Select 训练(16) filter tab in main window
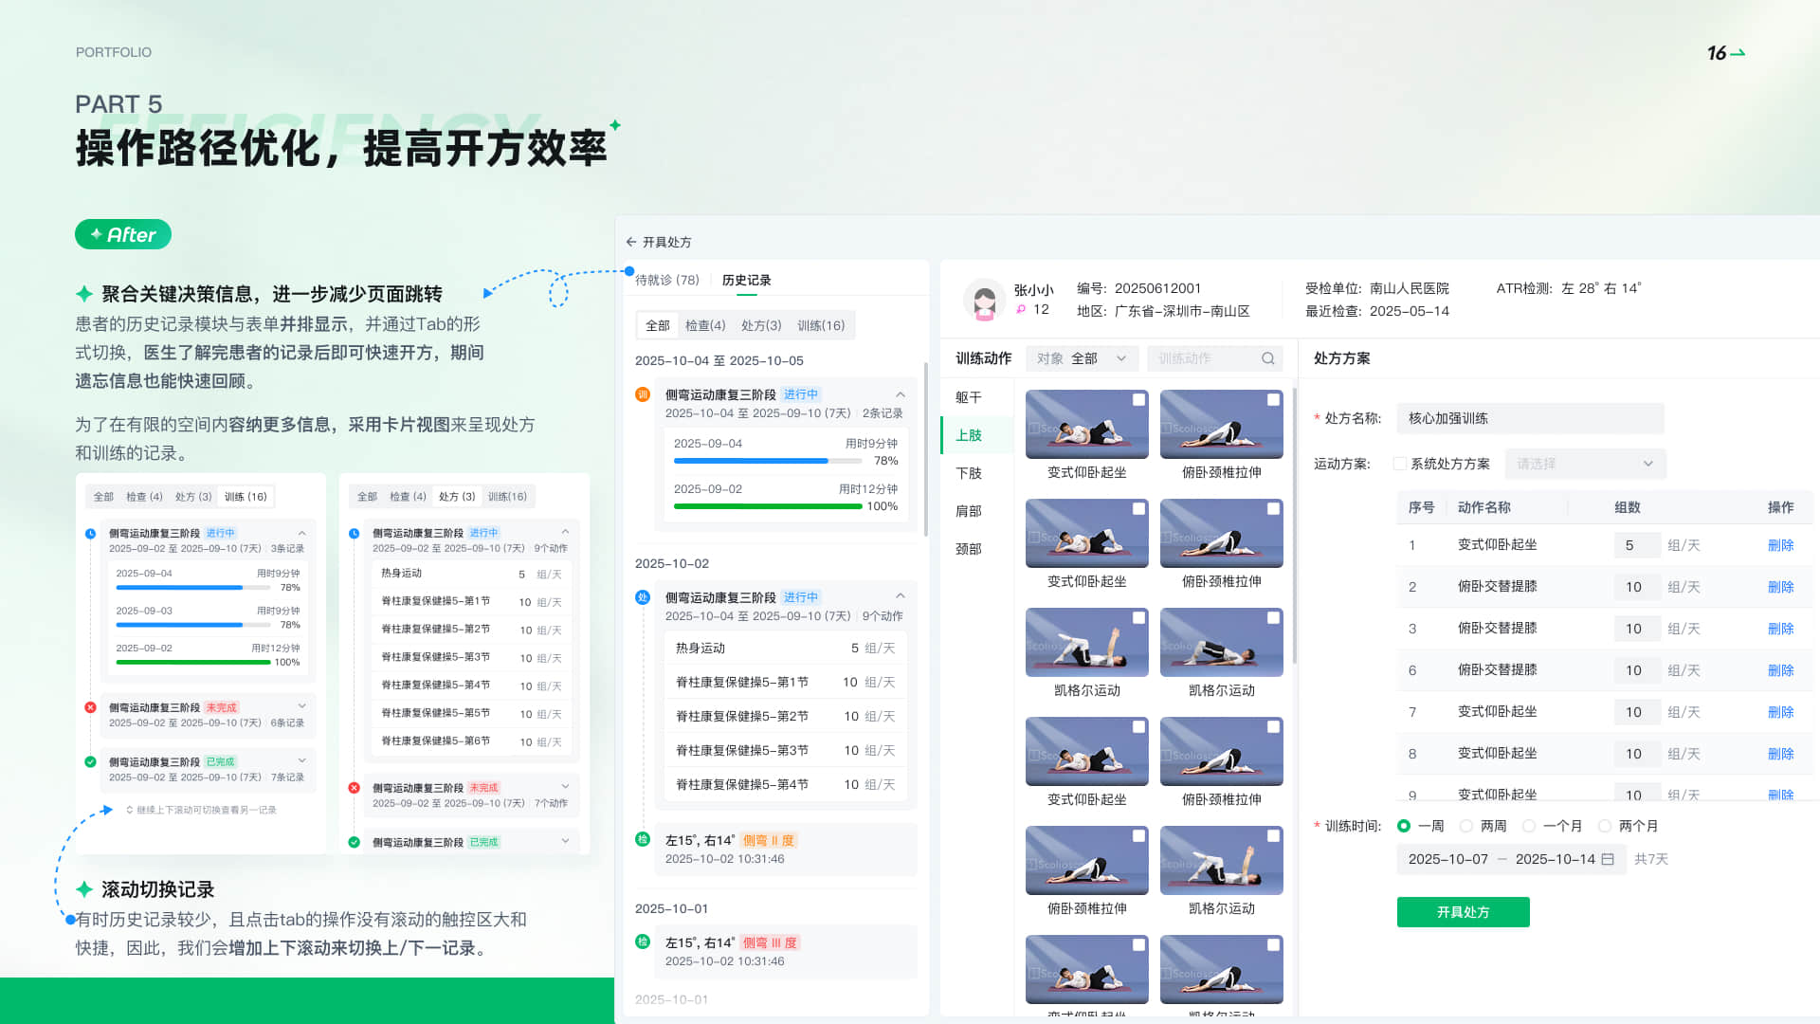This screenshot has width=1820, height=1024. (x=821, y=325)
